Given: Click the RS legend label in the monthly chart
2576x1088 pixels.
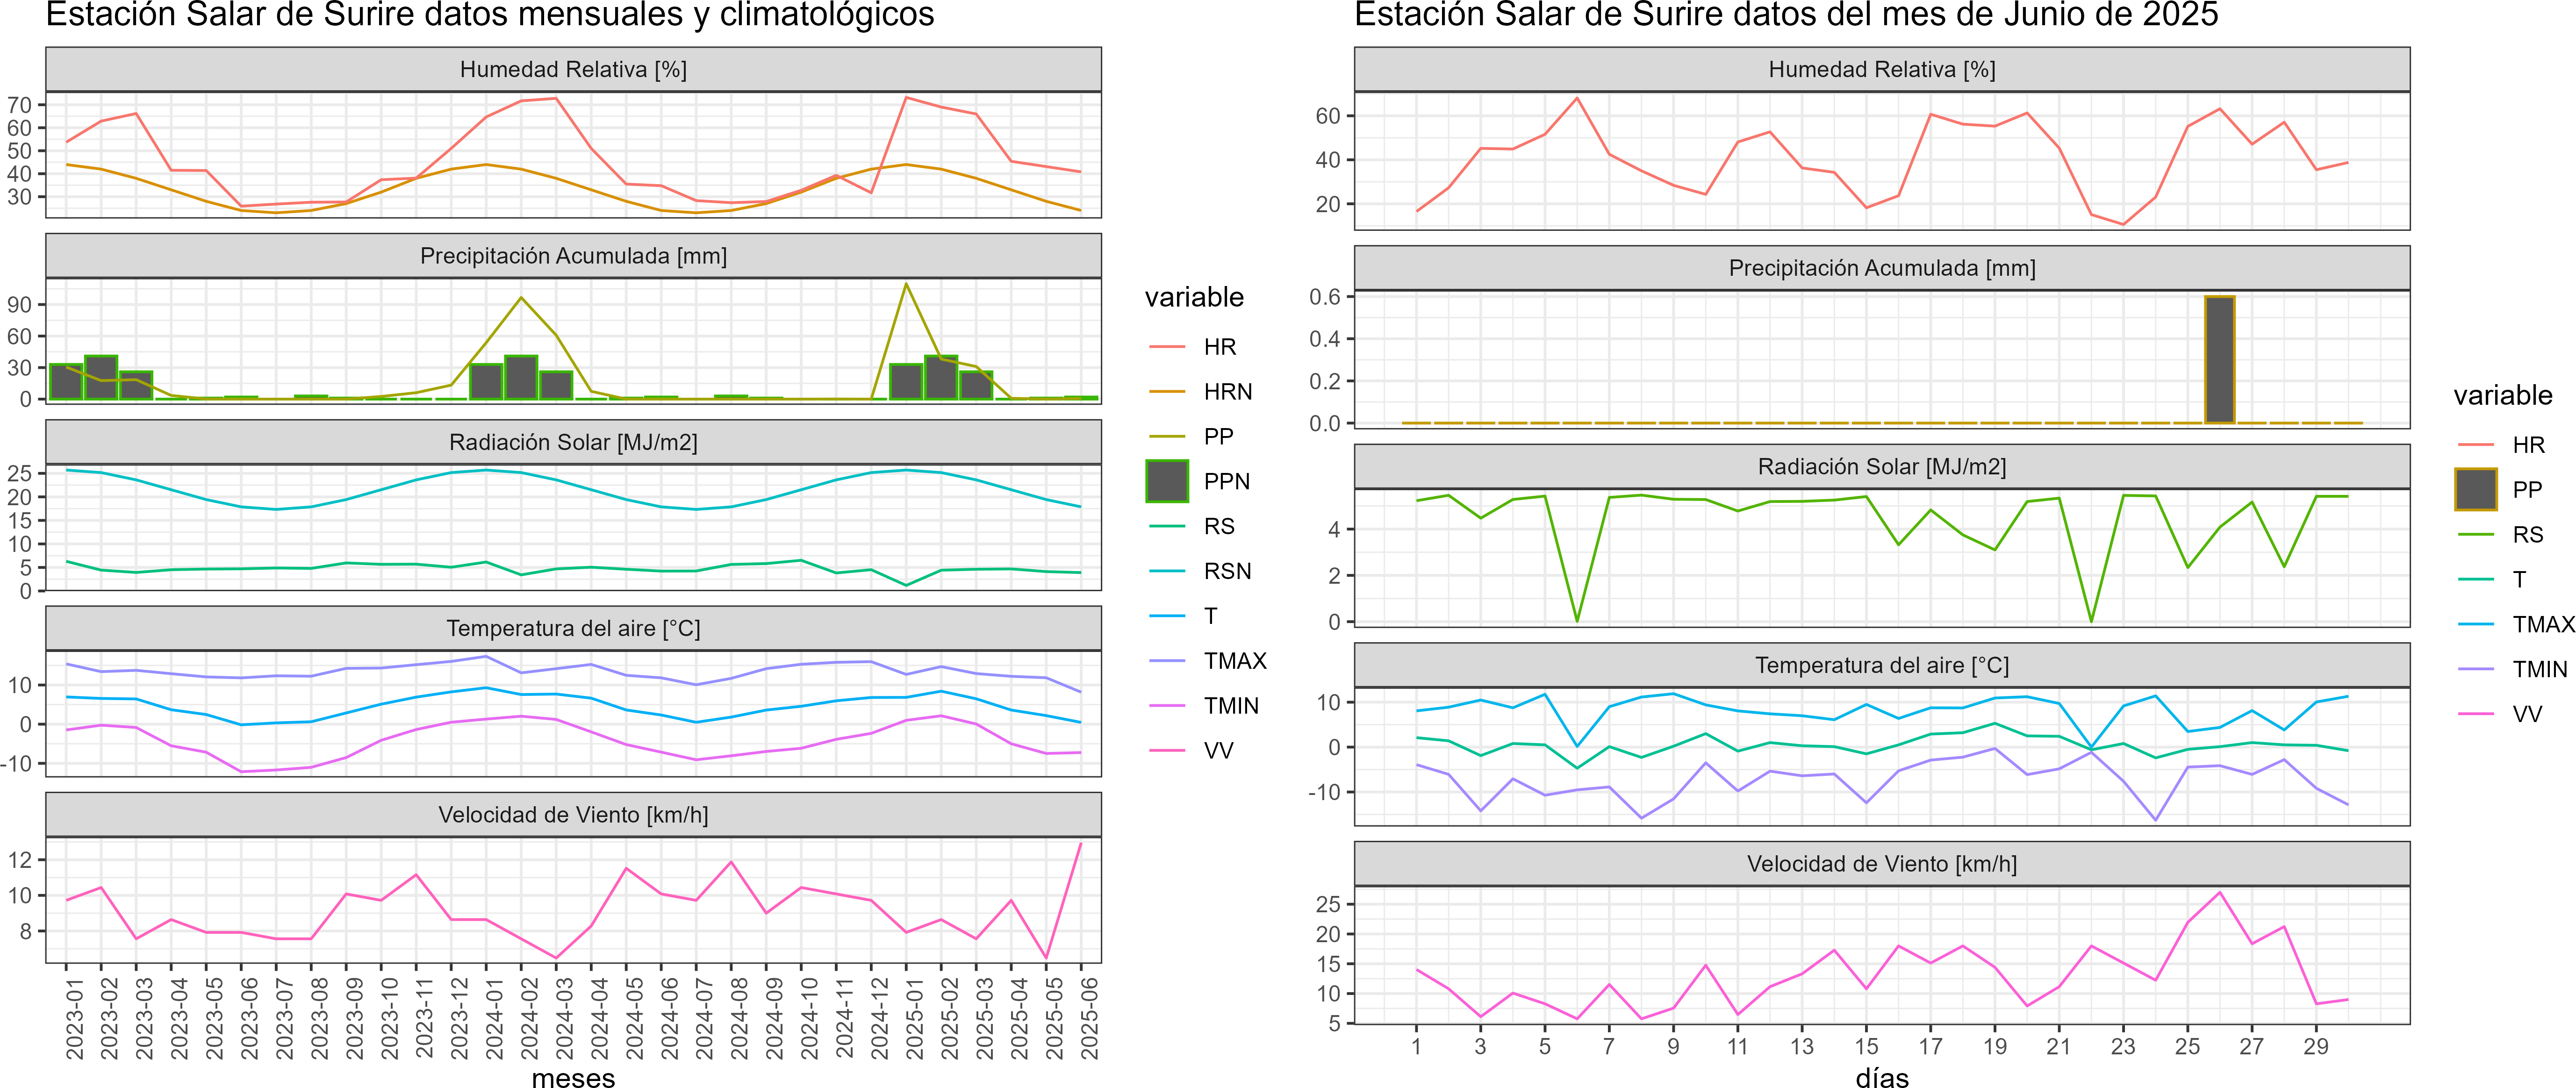Looking at the screenshot, I should click(1219, 526).
